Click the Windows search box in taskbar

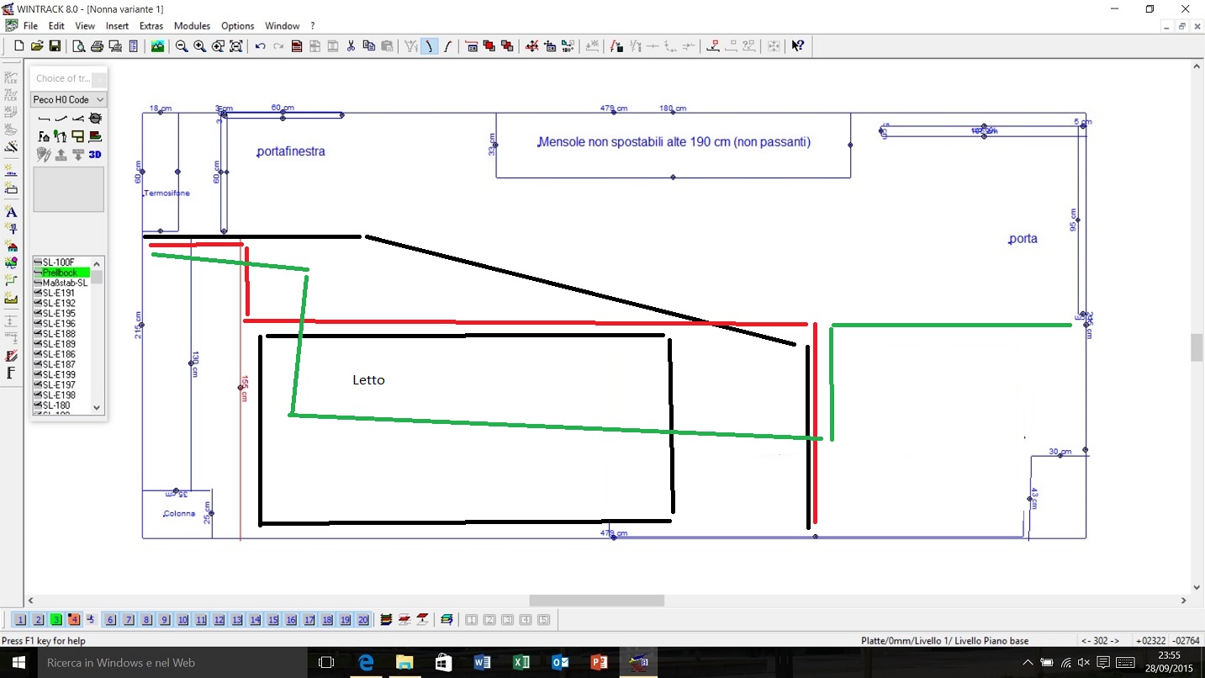(x=160, y=663)
